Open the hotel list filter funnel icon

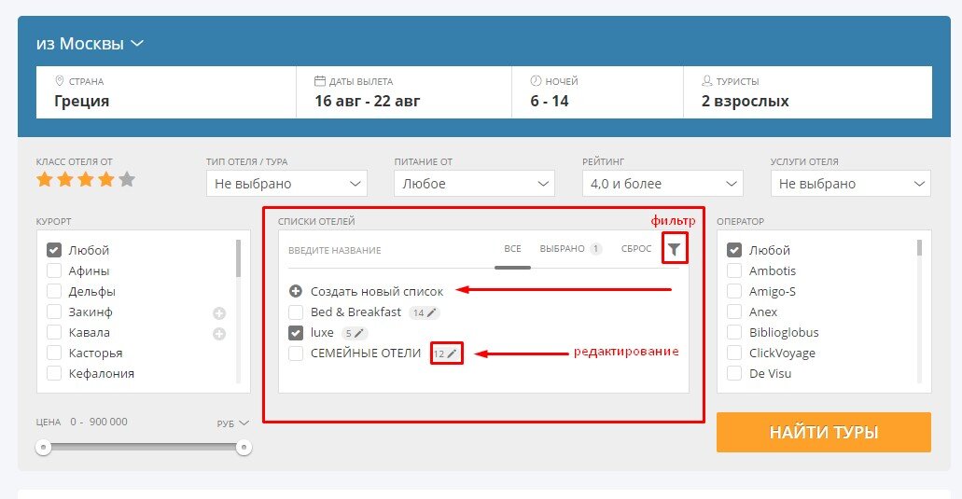pos(675,249)
